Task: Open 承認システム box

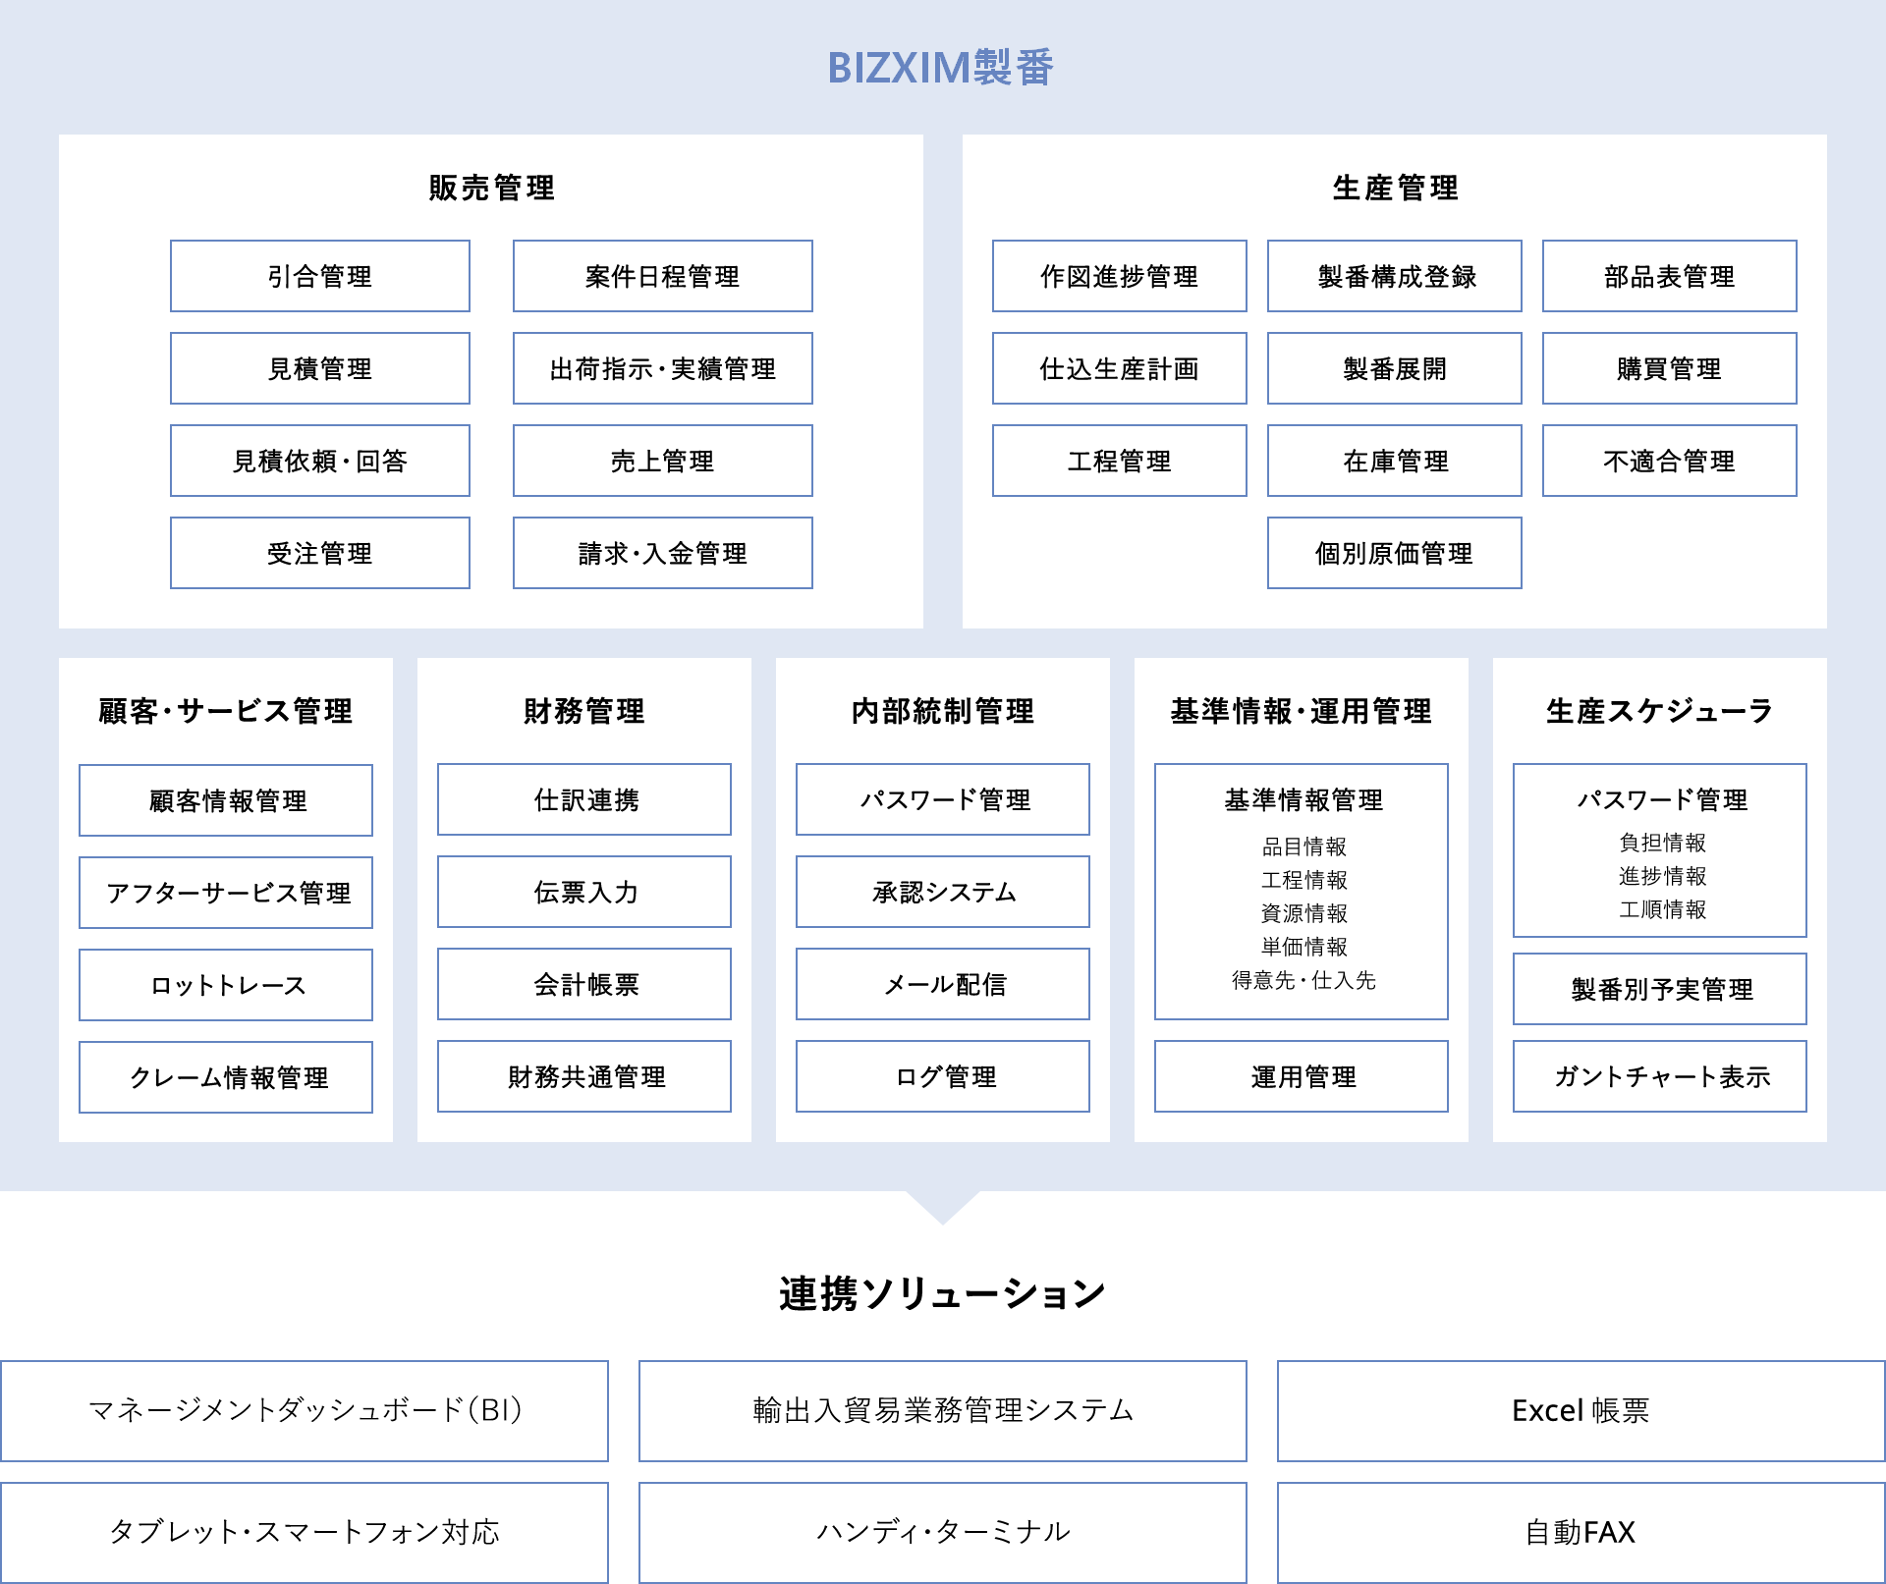Action: tap(943, 892)
